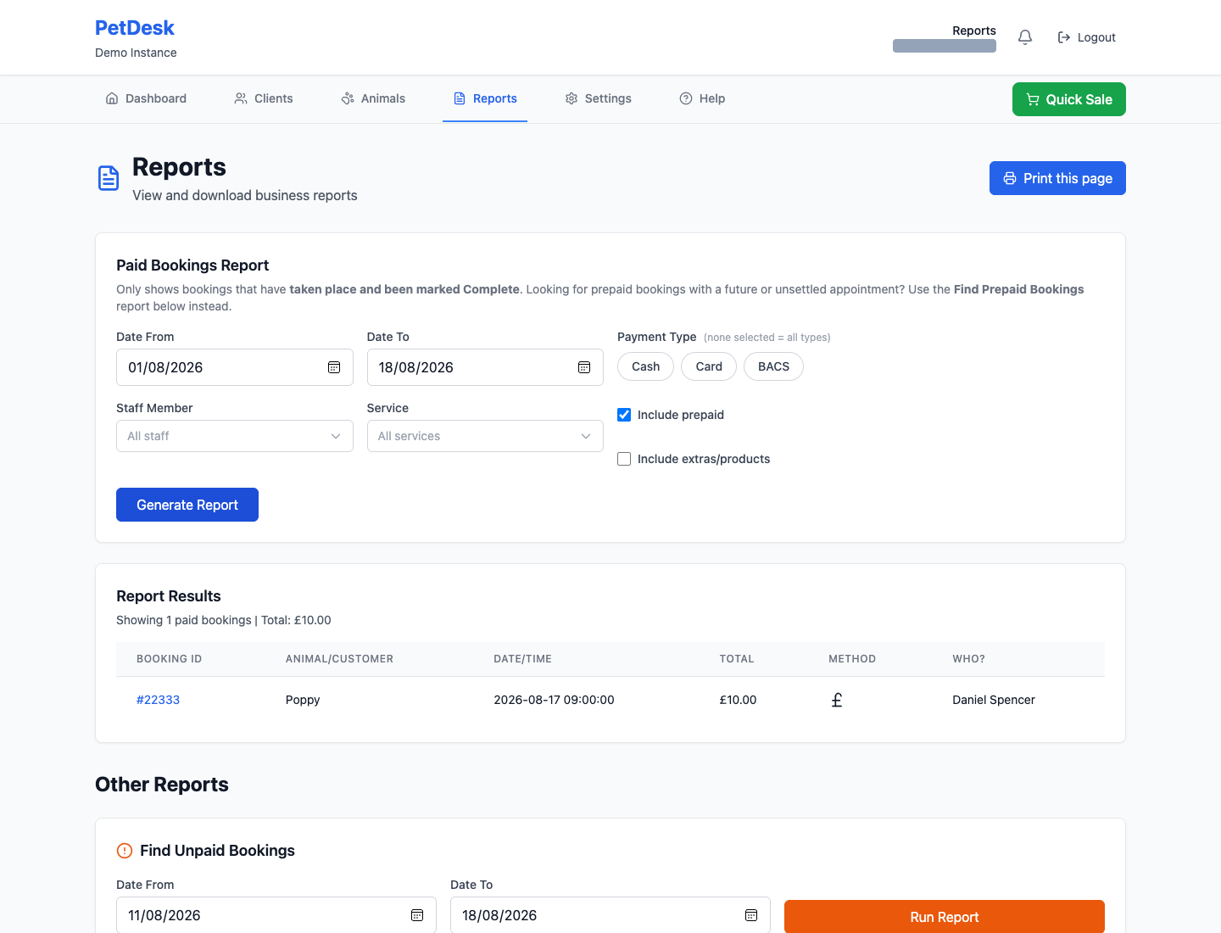Viewport: 1221px width, 933px height.
Task: Click the Quick Sale button
Action: pyautogui.click(x=1069, y=99)
